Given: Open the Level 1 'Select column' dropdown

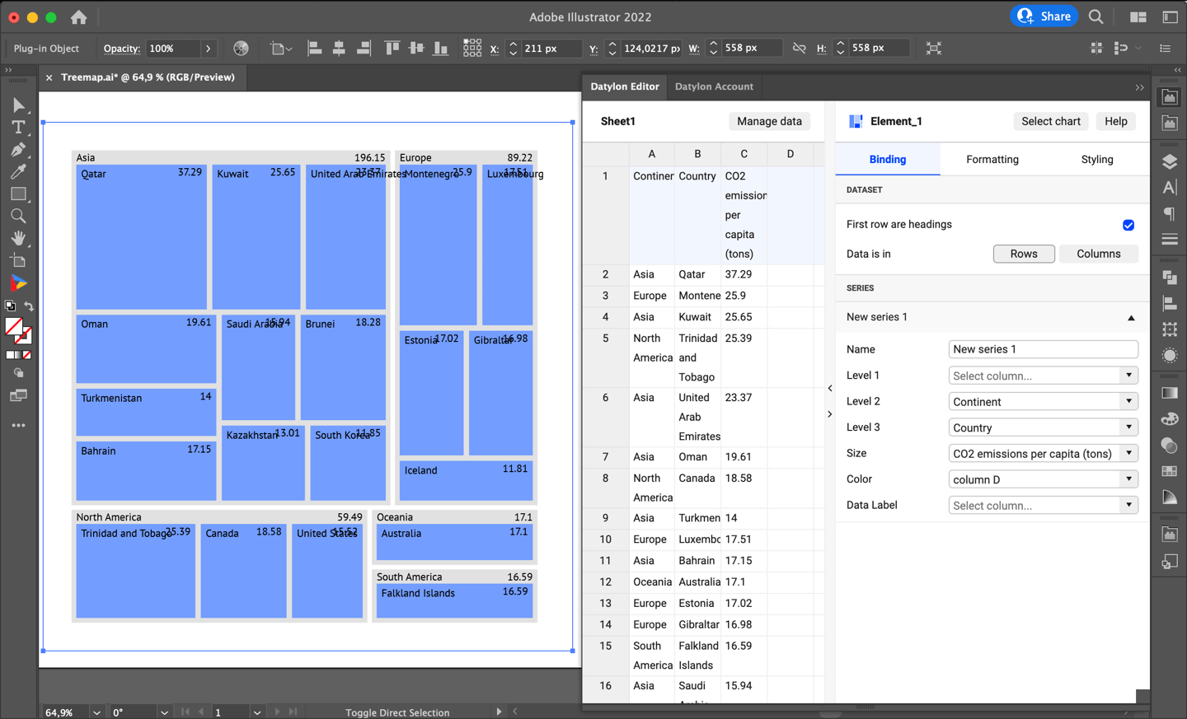Looking at the screenshot, I should coord(1043,375).
